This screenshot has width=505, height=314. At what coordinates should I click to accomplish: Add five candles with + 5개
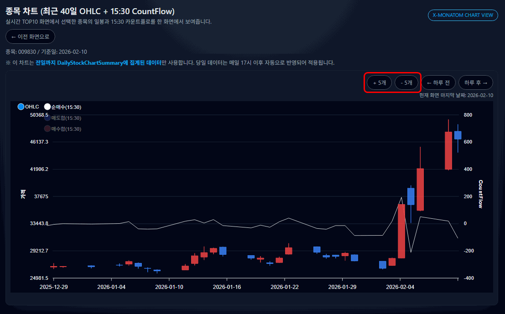click(x=380, y=83)
